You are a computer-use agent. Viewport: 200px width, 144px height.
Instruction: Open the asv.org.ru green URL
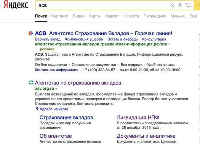tap(45, 88)
